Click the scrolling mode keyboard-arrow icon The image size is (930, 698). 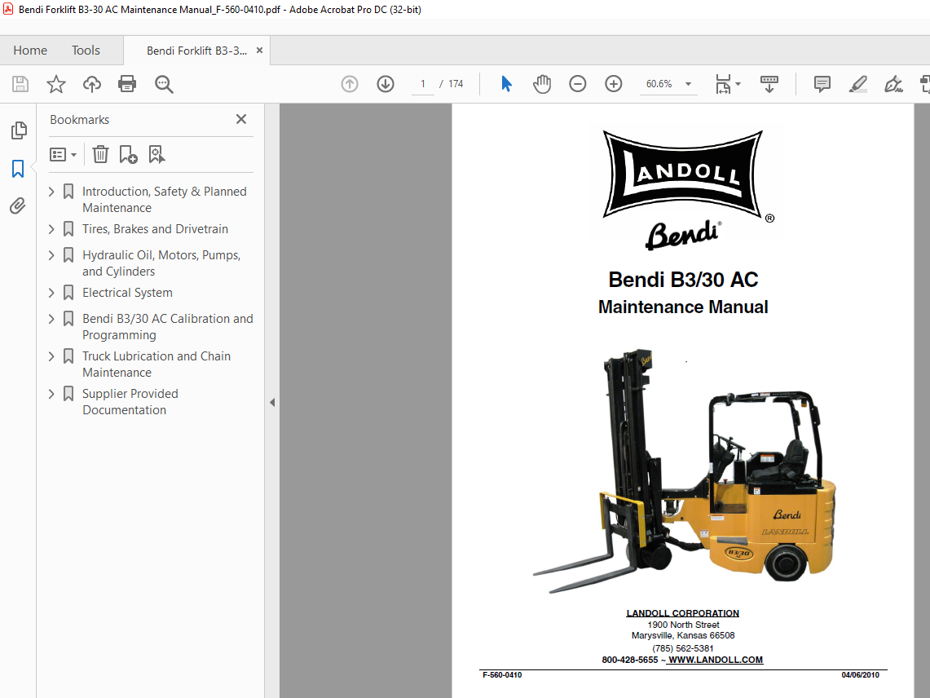pyautogui.click(x=769, y=84)
